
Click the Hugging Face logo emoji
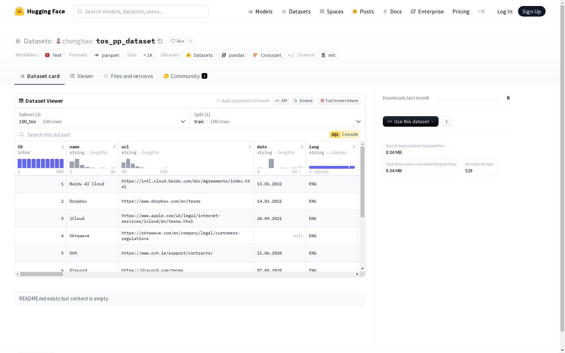point(19,11)
